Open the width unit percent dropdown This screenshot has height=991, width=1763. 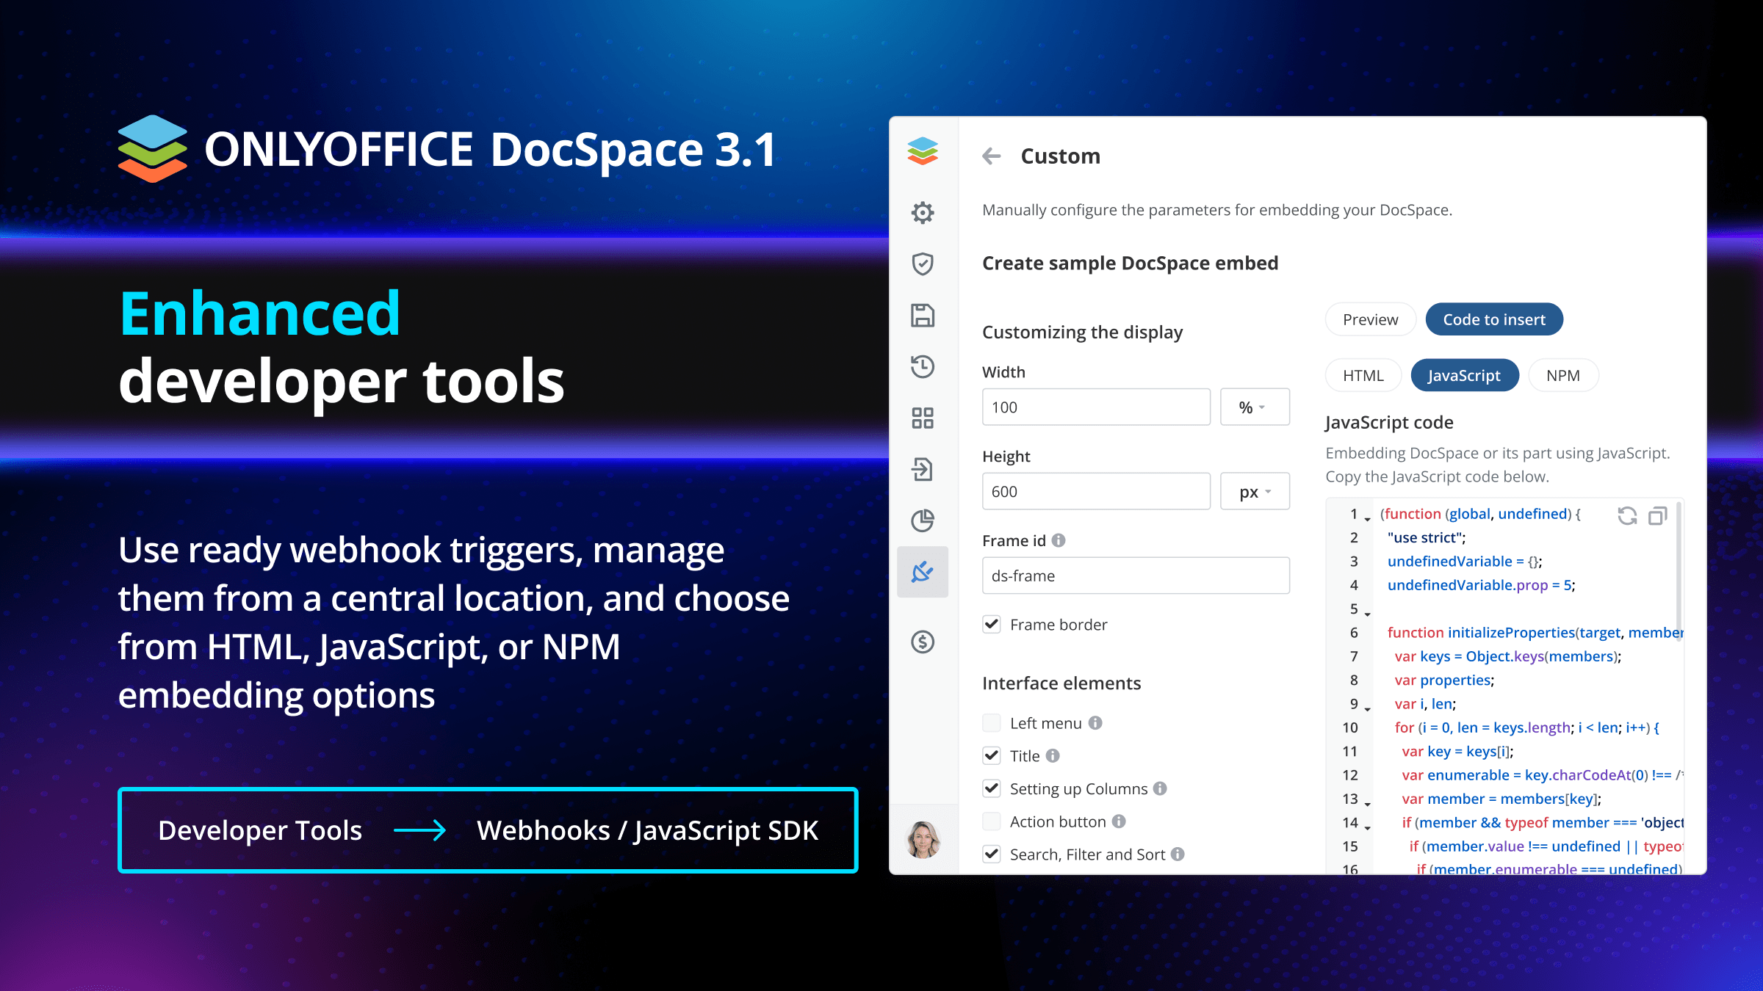point(1254,407)
